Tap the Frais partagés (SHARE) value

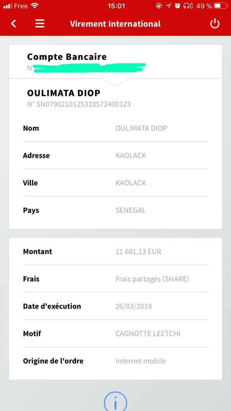[152, 279]
